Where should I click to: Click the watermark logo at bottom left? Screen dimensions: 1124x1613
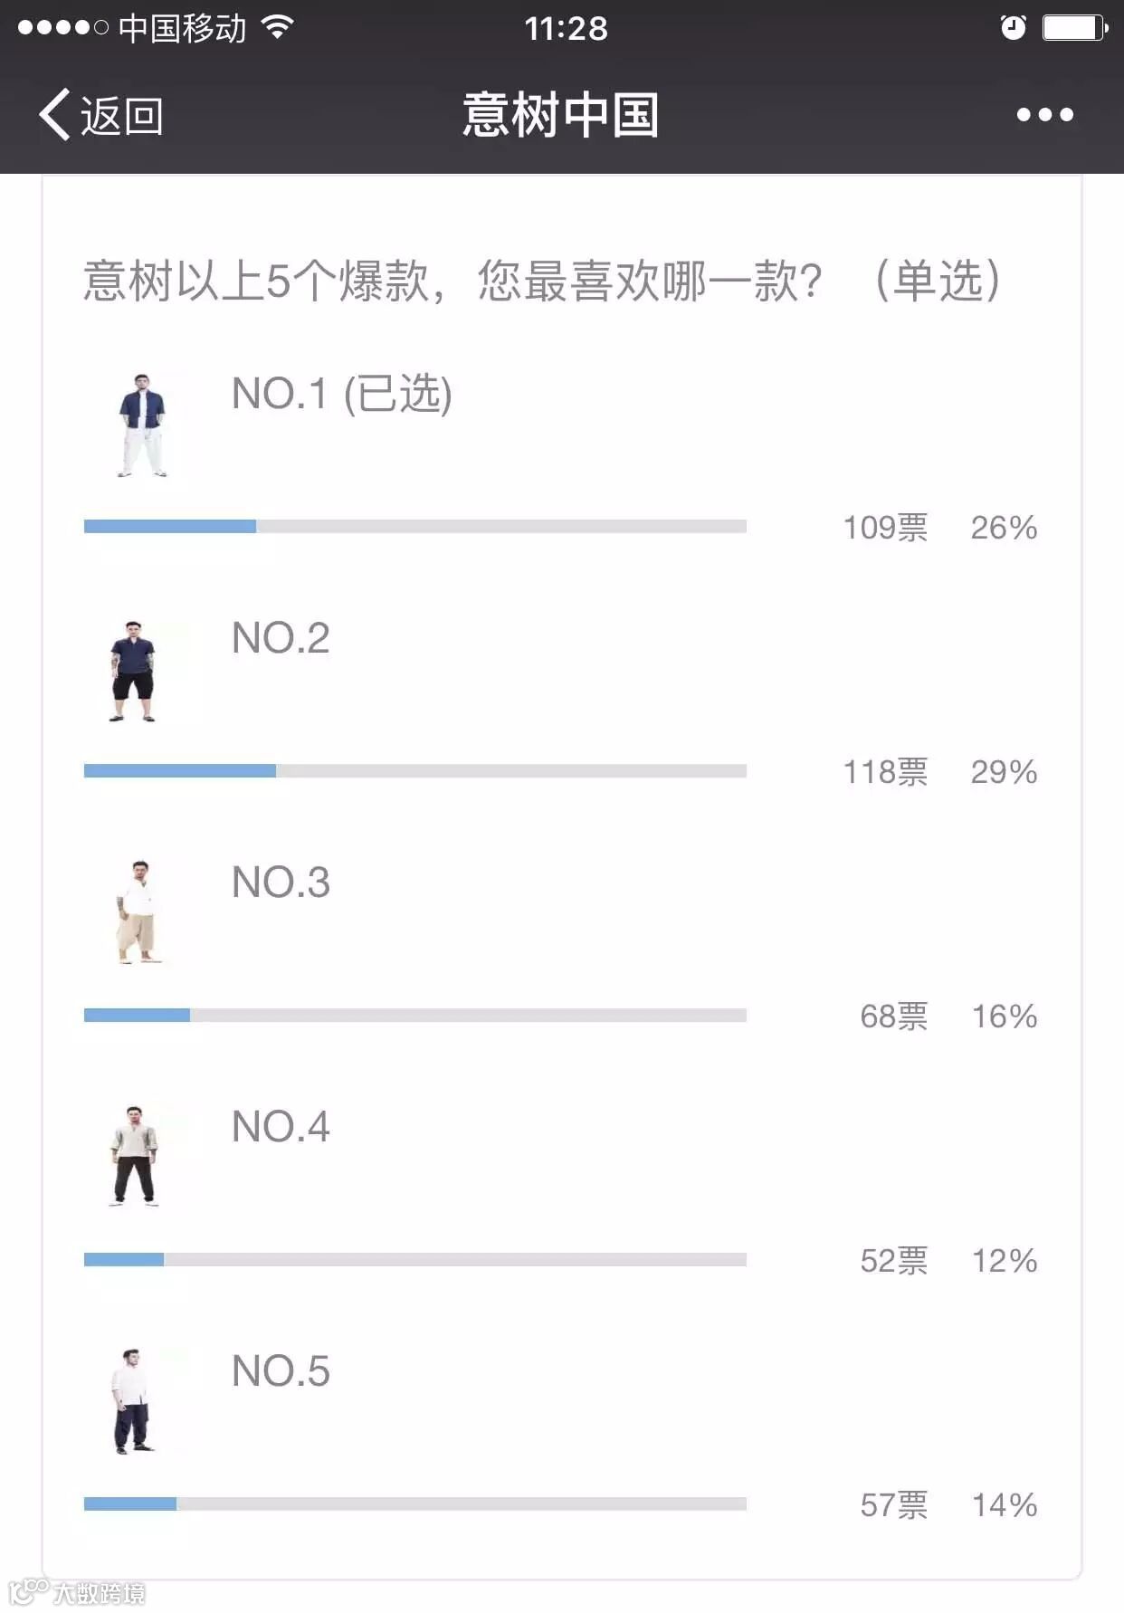[76, 1592]
